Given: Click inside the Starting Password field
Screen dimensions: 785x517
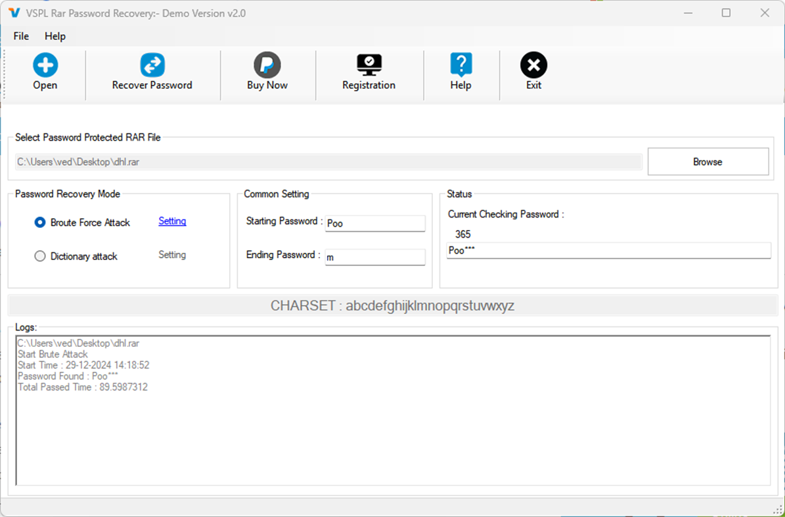Looking at the screenshot, I should tap(374, 223).
